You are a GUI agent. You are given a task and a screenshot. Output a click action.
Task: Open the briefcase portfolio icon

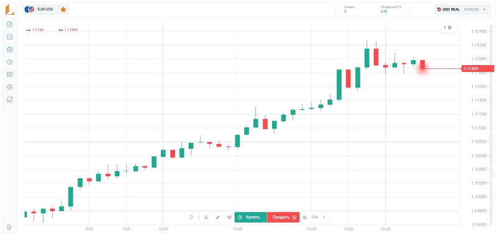(x=9, y=50)
